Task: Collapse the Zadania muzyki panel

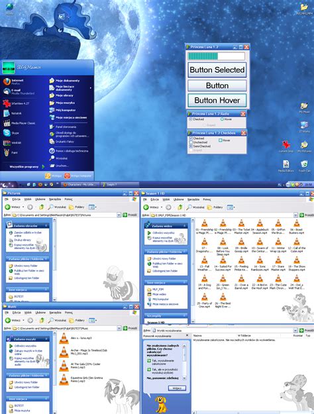Action: (46, 338)
